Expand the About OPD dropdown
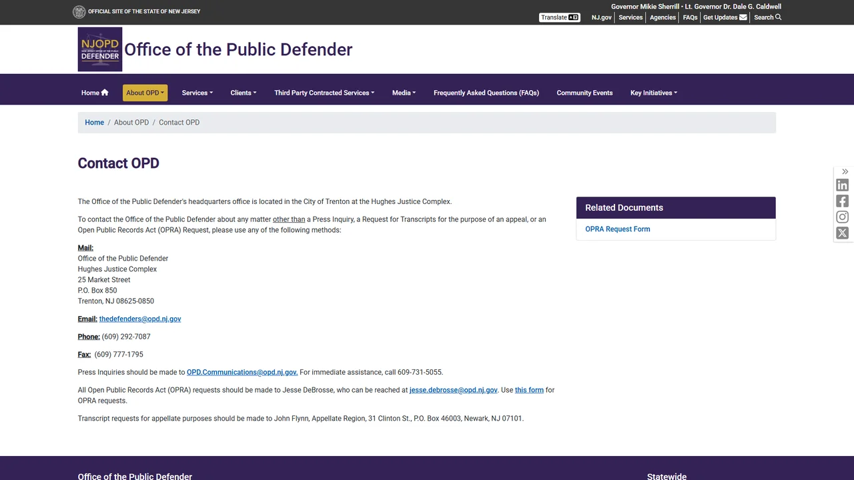Screen dimensions: 854x480 coord(145,93)
